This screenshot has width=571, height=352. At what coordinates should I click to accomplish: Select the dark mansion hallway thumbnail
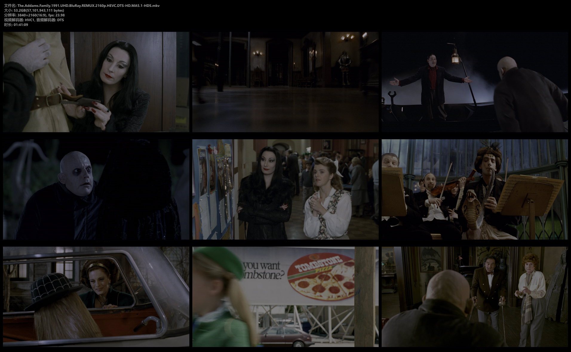point(285,82)
